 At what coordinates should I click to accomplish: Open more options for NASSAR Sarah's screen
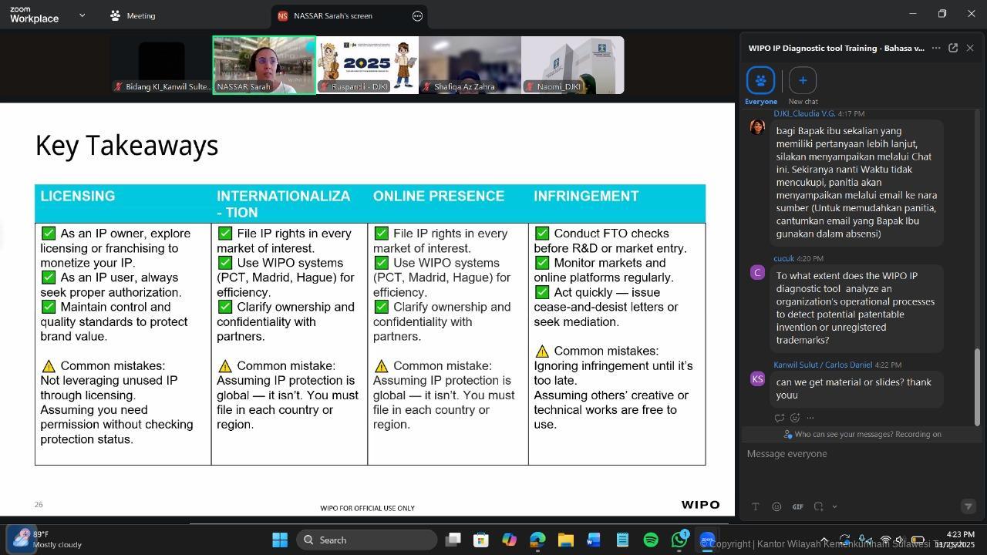click(417, 15)
